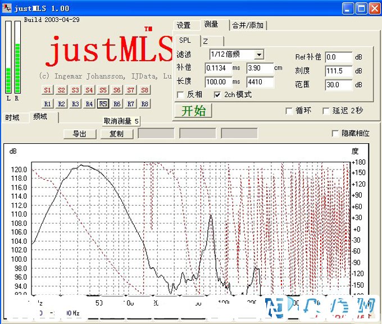Click the first gray box right of 复制
This screenshot has width=382, height=324.
tap(156, 134)
